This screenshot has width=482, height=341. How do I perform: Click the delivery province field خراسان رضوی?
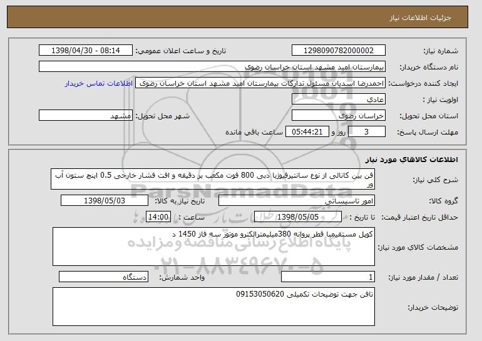point(339,116)
